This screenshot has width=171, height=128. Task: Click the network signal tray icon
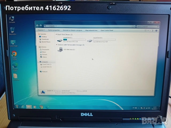click(x=147, y=108)
